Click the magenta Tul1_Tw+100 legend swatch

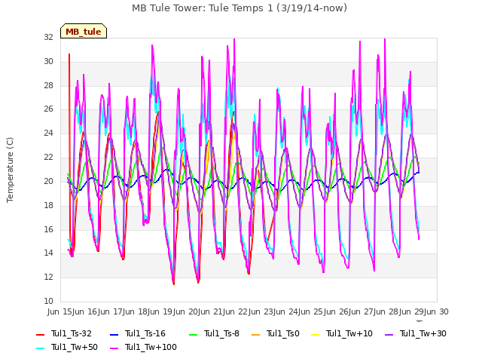pyautogui.click(x=114, y=348)
